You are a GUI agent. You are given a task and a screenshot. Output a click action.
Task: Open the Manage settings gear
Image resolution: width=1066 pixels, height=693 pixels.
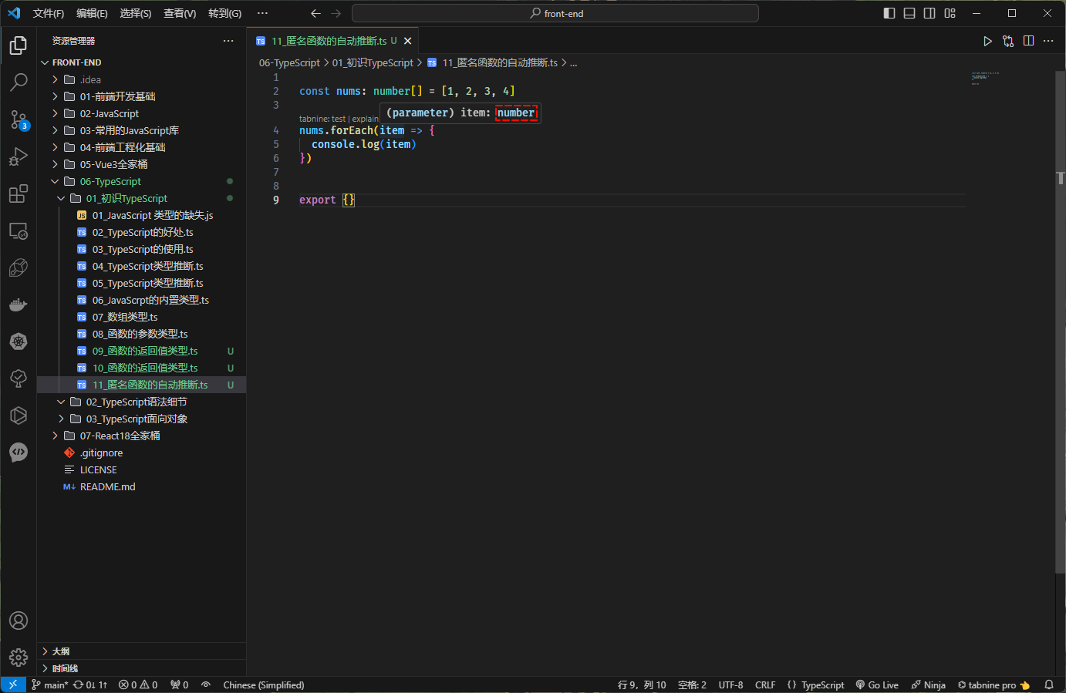point(19,658)
